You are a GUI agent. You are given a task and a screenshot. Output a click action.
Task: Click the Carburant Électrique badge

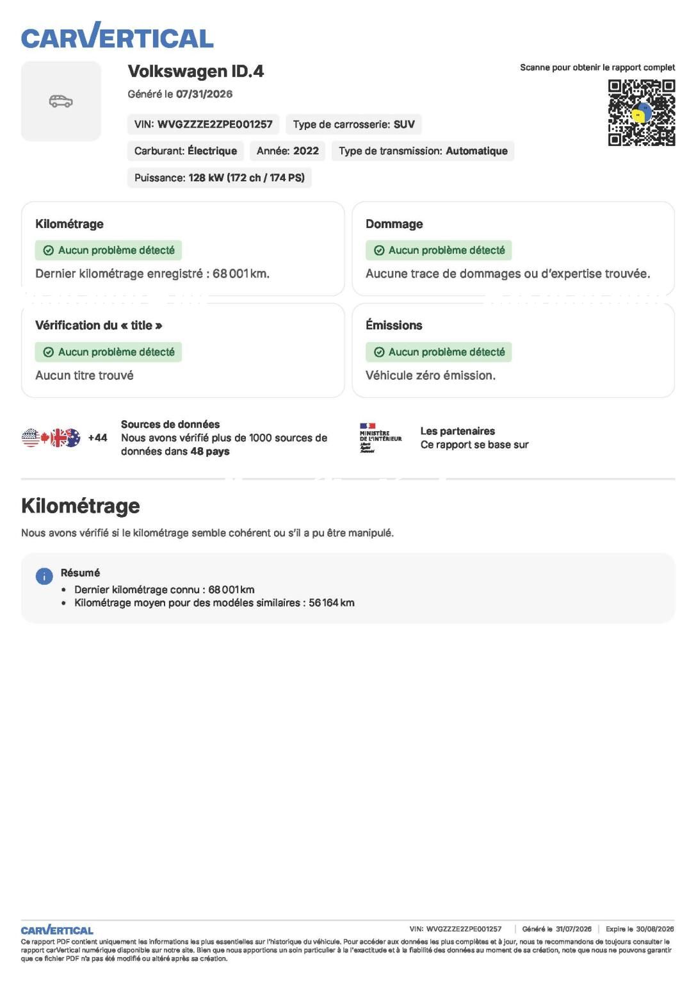[x=186, y=151]
